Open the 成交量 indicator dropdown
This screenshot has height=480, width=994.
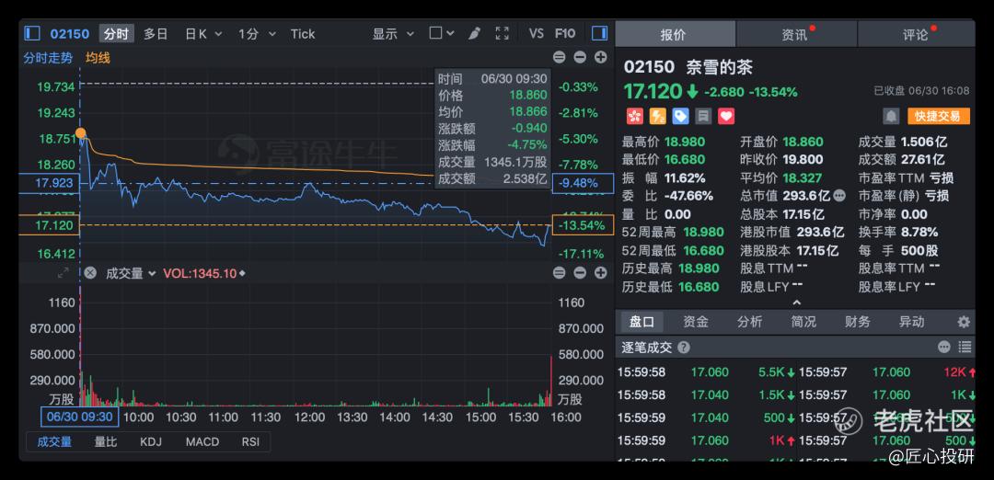[x=130, y=273]
